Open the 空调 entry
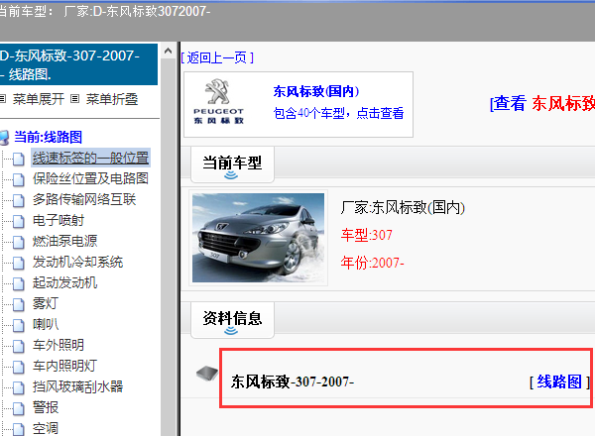This screenshot has width=595, height=436. pyautogui.click(x=46, y=429)
